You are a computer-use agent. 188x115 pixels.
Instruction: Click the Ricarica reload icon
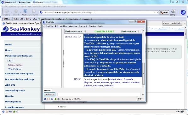[x=25, y=11]
